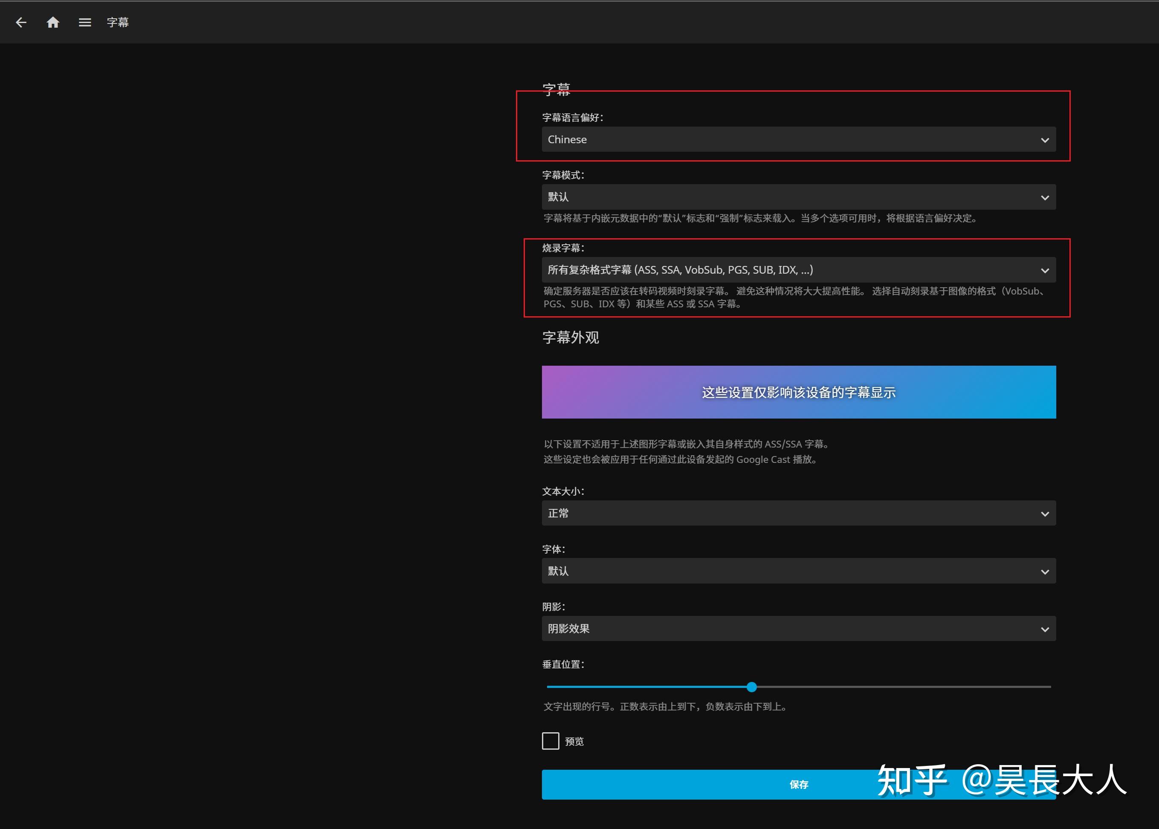Expand the chevron on the 字幕模式 field

click(1045, 197)
